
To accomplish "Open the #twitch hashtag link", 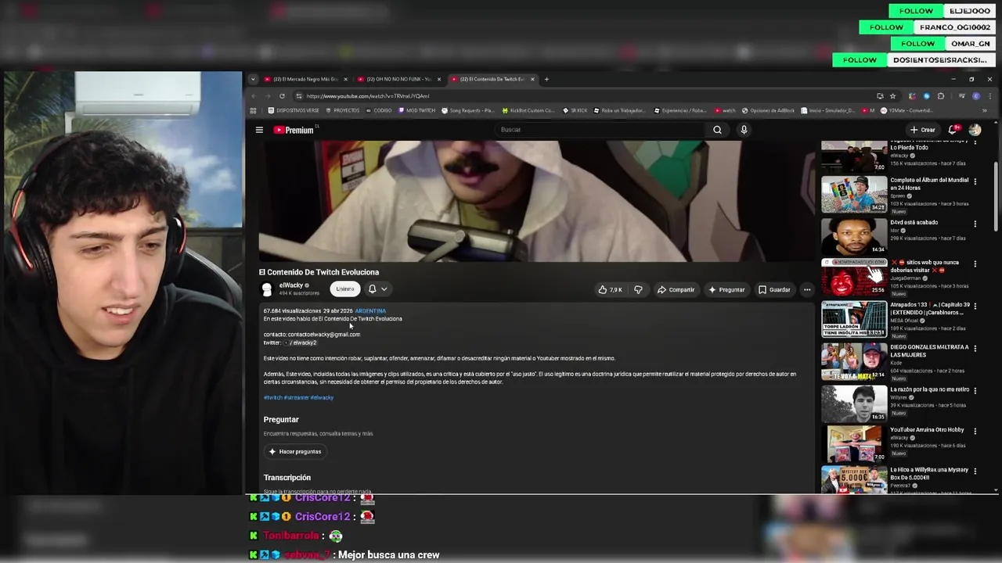I will tap(272, 397).
